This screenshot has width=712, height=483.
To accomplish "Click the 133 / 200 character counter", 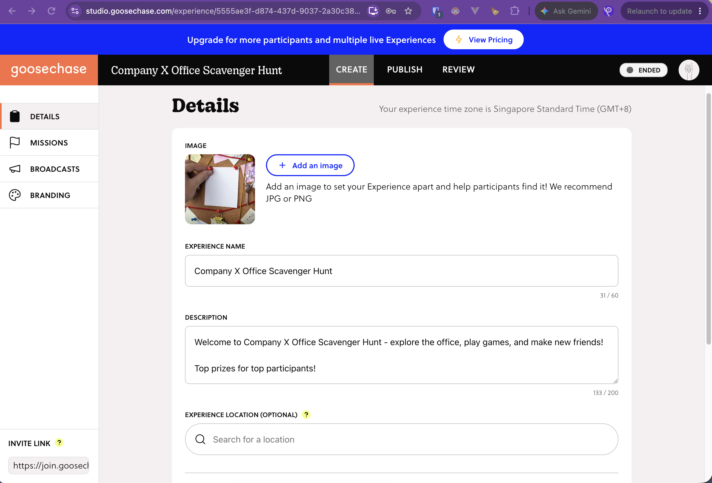I will pyautogui.click(x=605, y=393).
